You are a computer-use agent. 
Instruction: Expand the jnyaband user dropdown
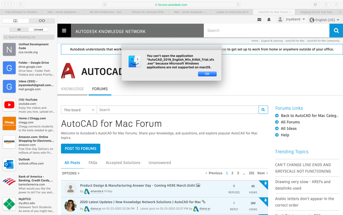(303, 19)
